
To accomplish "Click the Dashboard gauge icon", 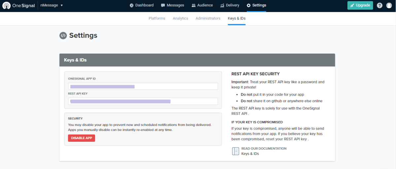I will click(x=132, y=6).
